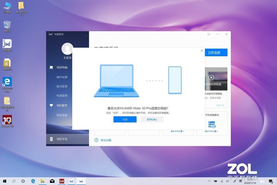This screenshot has height=185, width=277.
Task: Click Recycle Bin desktop icon
Action: (7, 26)
